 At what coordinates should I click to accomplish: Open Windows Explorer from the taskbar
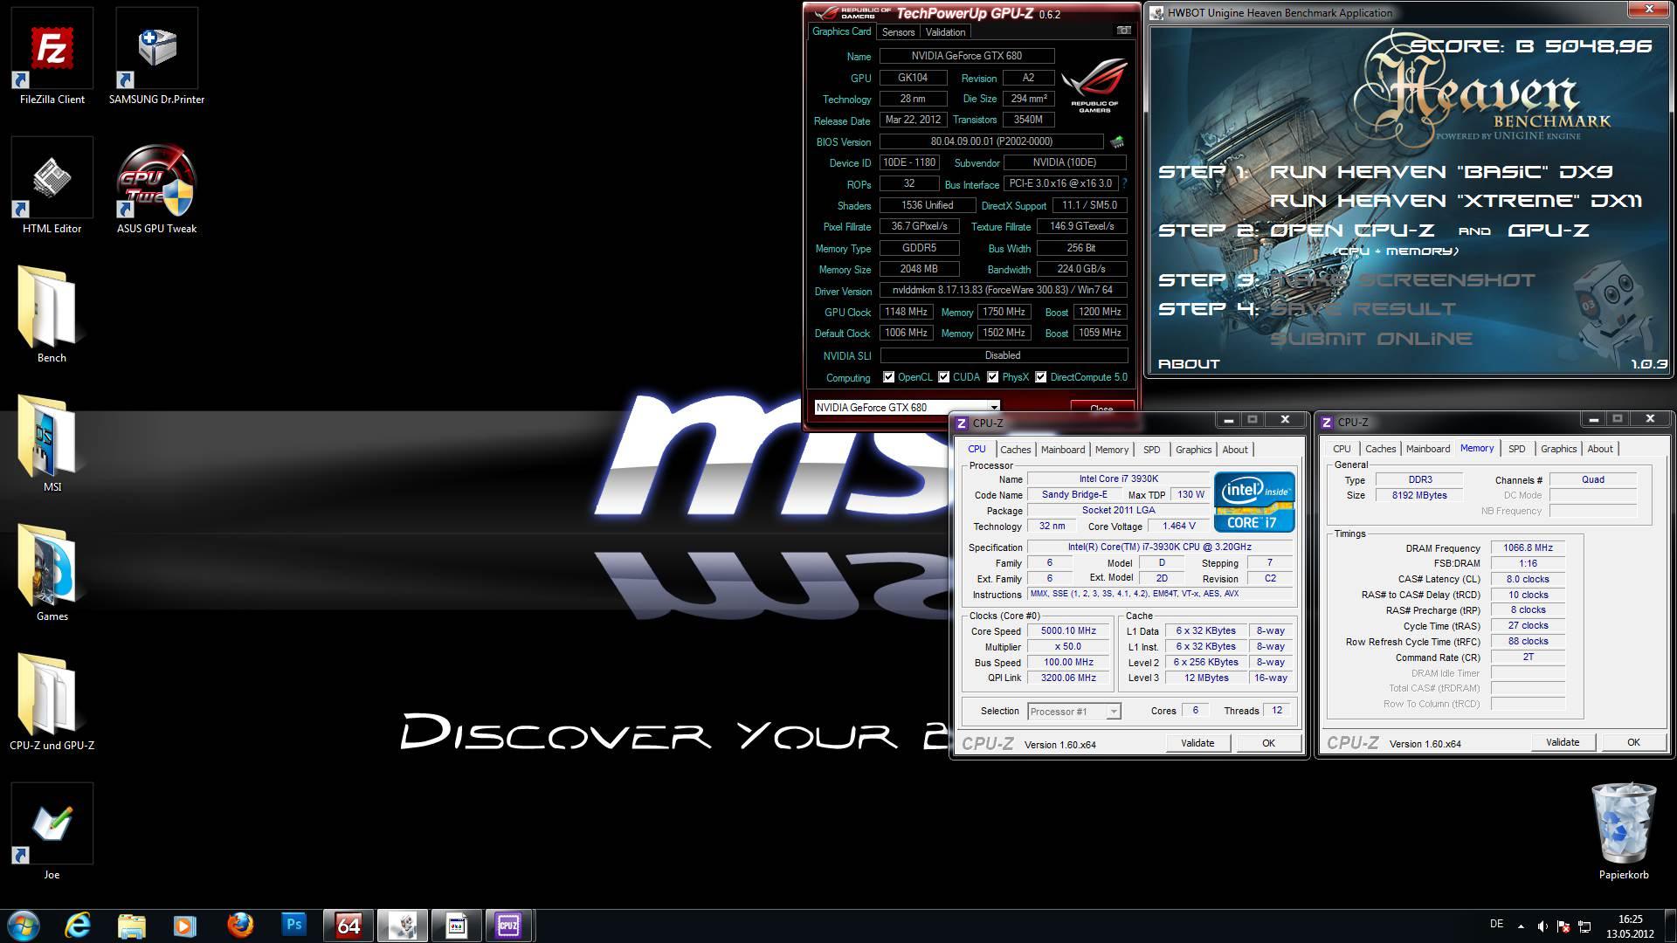[131, 926]
